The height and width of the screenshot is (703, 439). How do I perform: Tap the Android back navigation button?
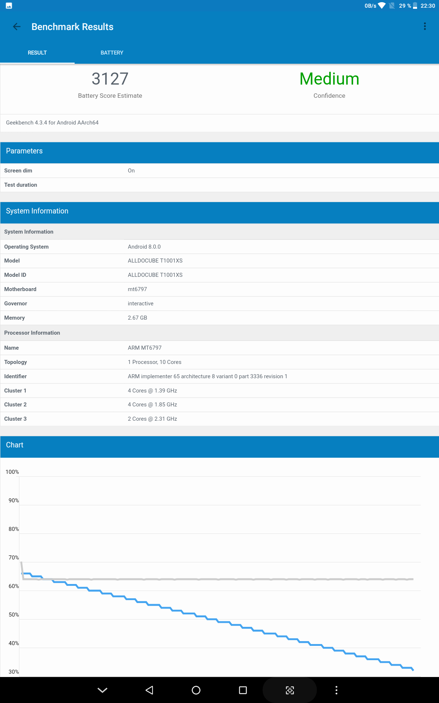pos(149,690)
